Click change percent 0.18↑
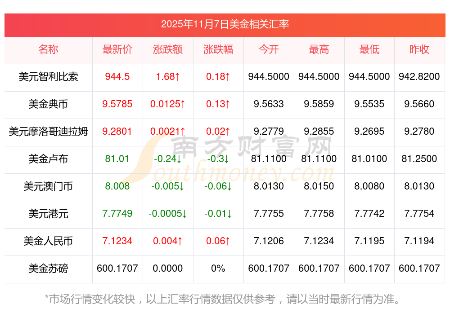450x313 pixels. (218, 77)
